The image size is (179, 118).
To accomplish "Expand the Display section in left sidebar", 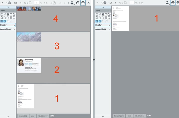I will (x=14, y=25).
